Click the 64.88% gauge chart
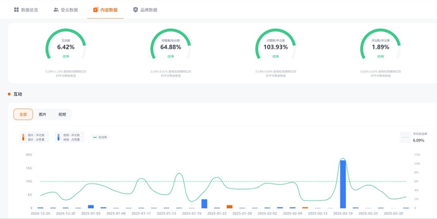This screenshot has width=437, height=219. click(170, 47)
